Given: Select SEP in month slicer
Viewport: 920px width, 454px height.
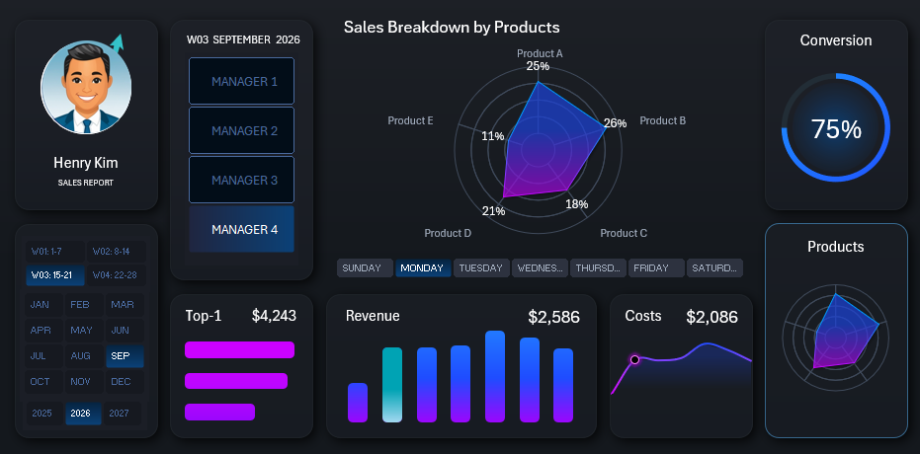Looking at the screenshot, I should [x=120, y=356].
